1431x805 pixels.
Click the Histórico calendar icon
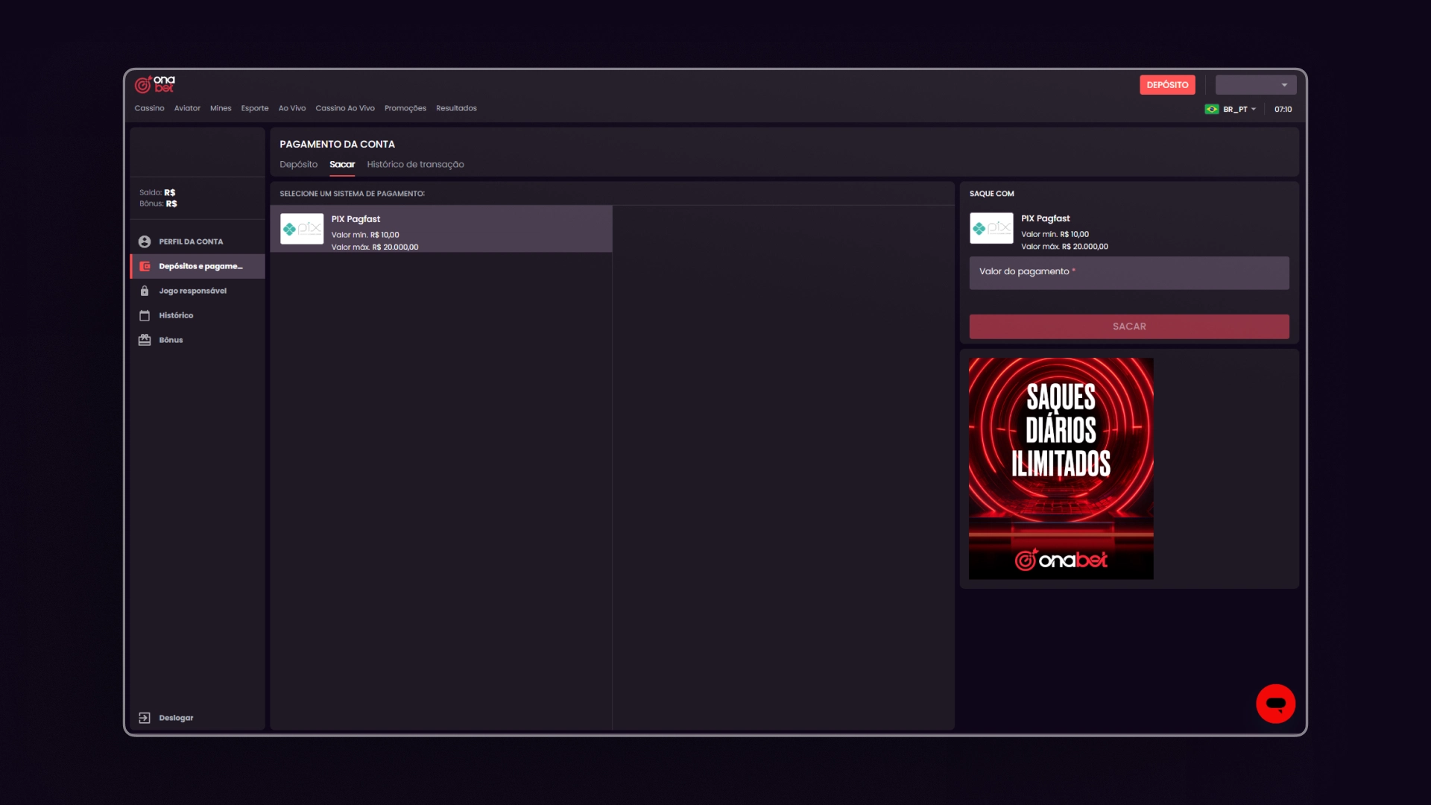pos(145,315)
